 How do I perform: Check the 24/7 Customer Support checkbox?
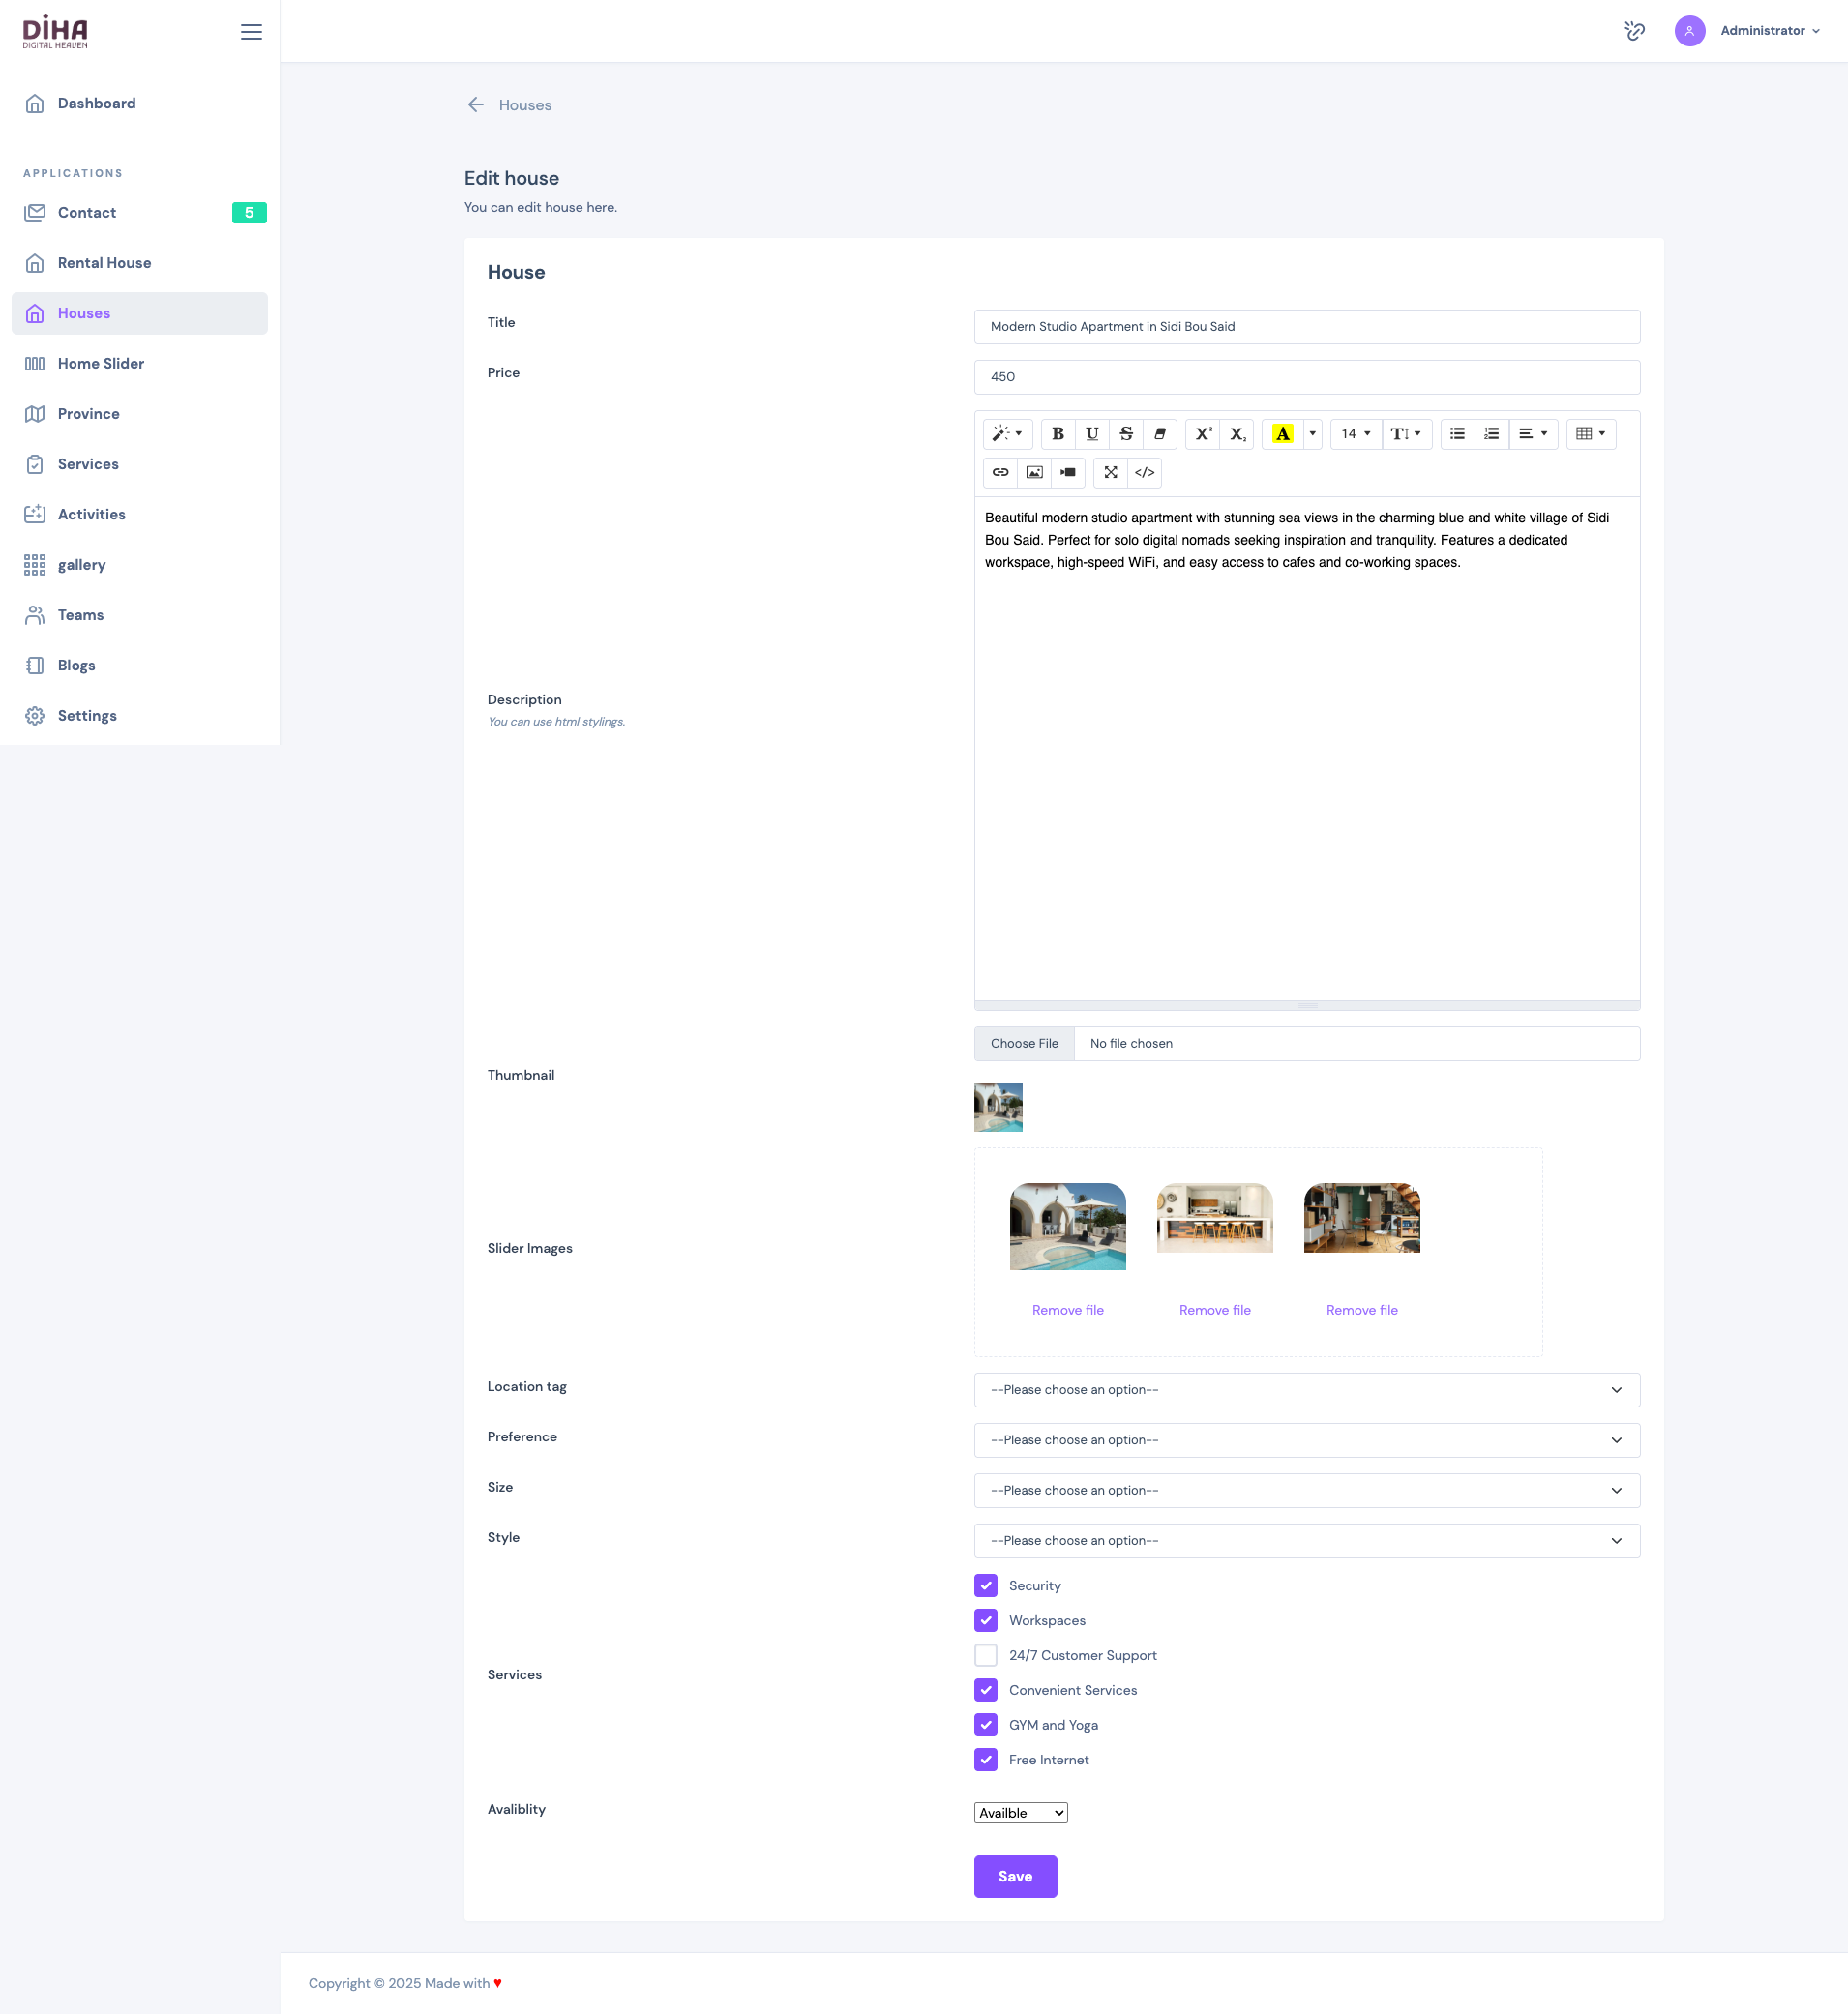(985, 1655)
